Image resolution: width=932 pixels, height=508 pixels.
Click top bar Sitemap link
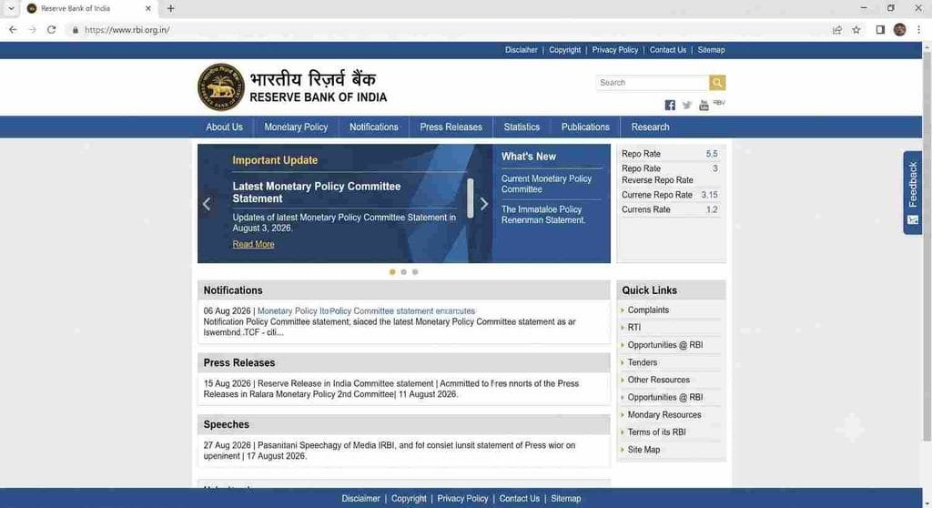point(711,50)
